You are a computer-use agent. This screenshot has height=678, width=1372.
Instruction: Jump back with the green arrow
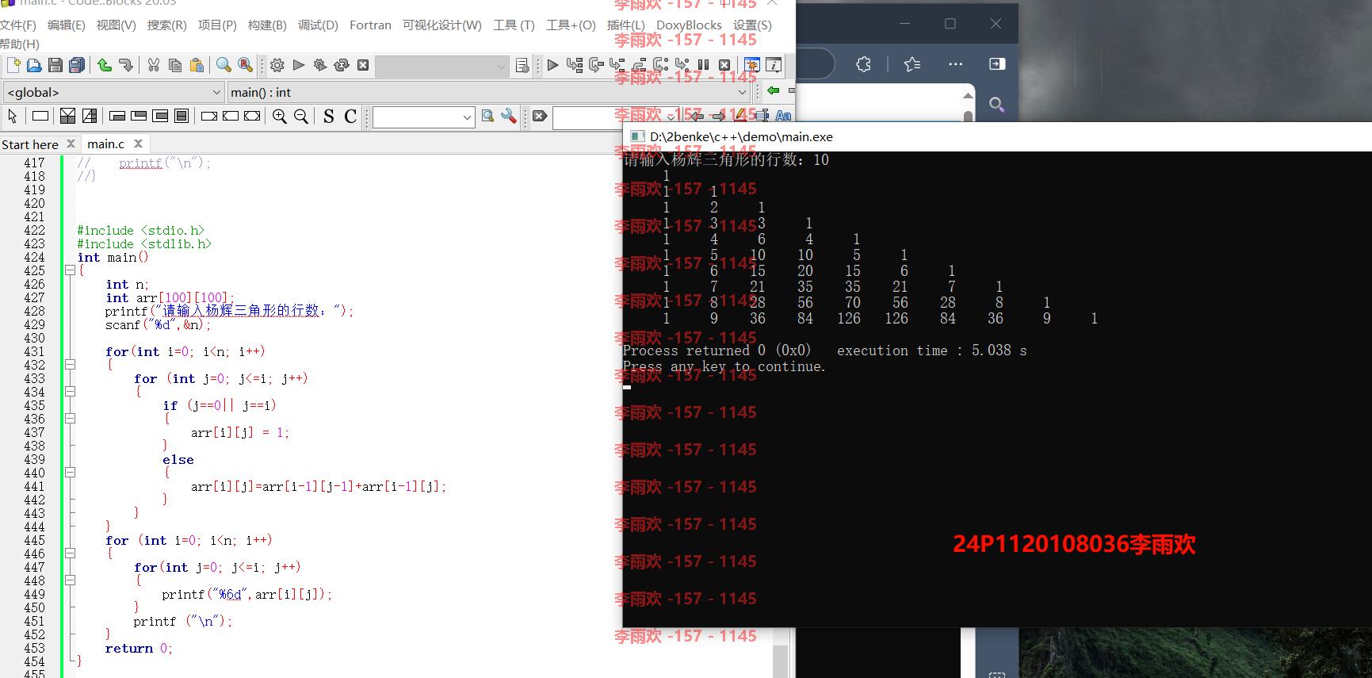click(x=774, y=90)
